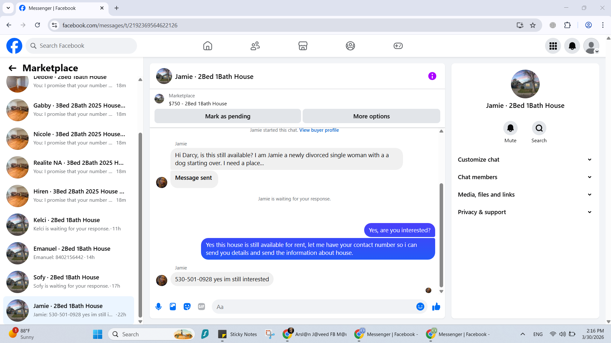
Task: Open the Friends icon in top navigation
Action: (x=255, y=46)
